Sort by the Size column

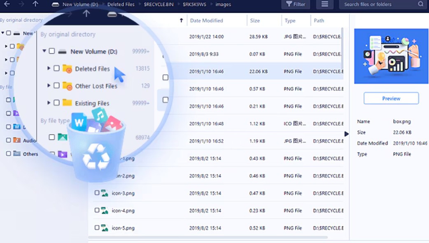click(x=255, y=21)
